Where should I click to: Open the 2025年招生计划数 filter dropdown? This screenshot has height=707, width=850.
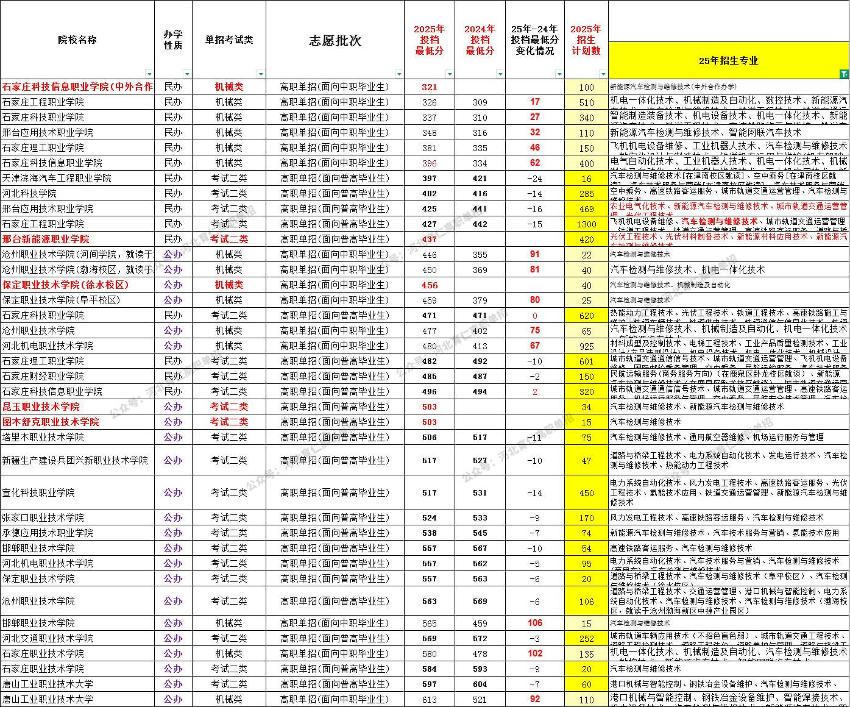point(603,74)
